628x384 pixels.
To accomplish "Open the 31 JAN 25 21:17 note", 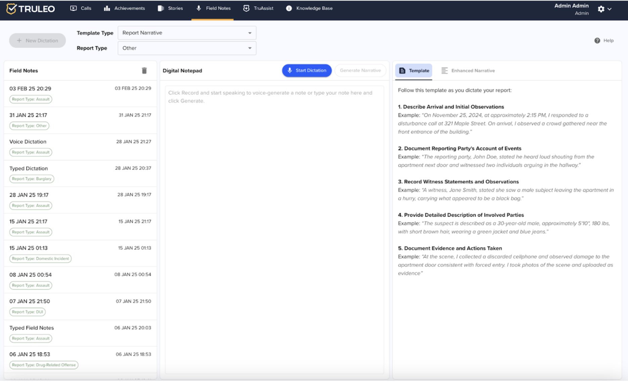I will pos(80,120).
